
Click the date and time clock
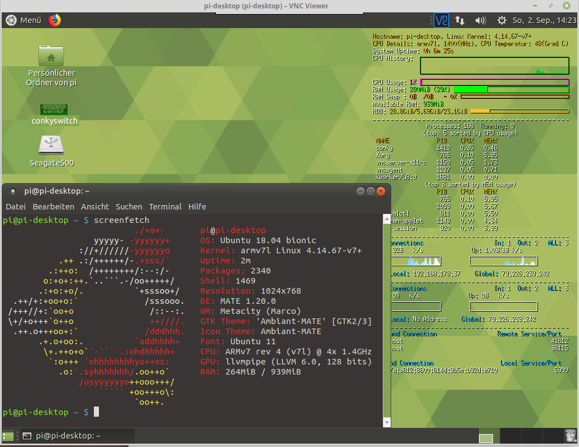click(544, 20)
